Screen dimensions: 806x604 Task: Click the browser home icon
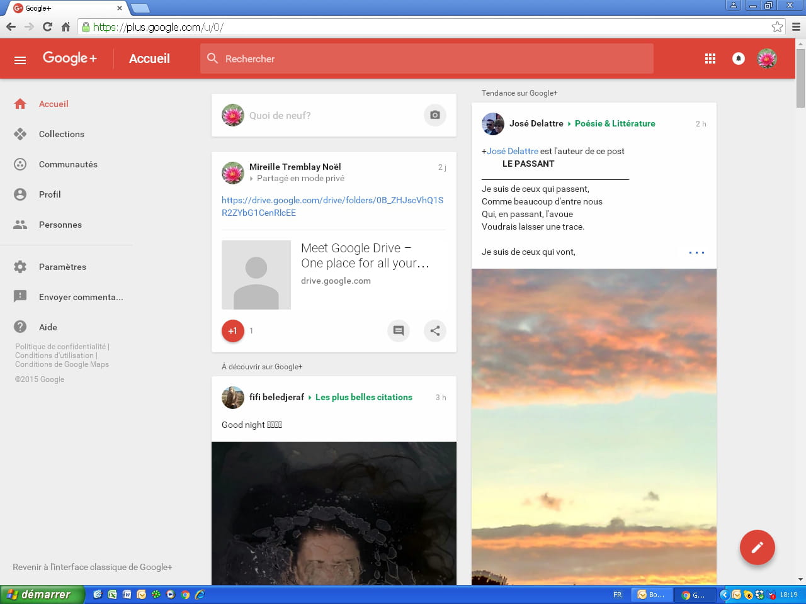point(65,26)
